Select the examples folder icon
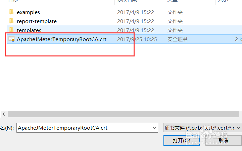 point(11,12)
